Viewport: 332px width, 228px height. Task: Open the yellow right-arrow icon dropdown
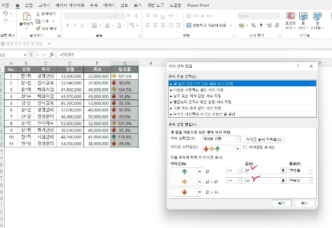tap(200, 182)
